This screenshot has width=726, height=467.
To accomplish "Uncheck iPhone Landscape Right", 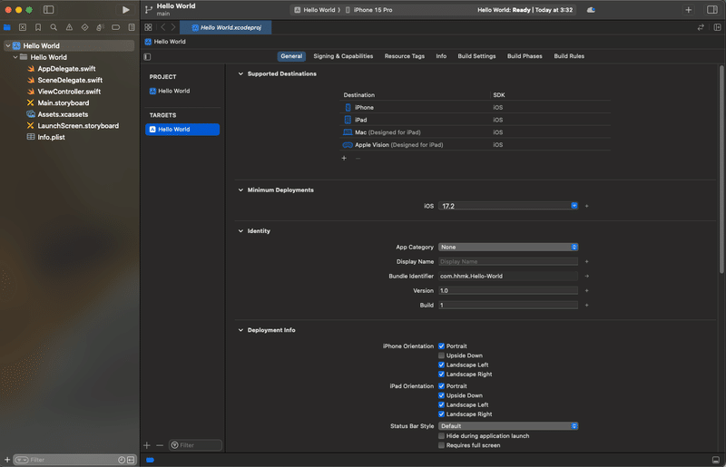I will point(441,374).
